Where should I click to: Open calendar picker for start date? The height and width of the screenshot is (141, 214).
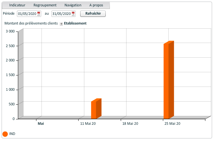[x=39, y=14]
